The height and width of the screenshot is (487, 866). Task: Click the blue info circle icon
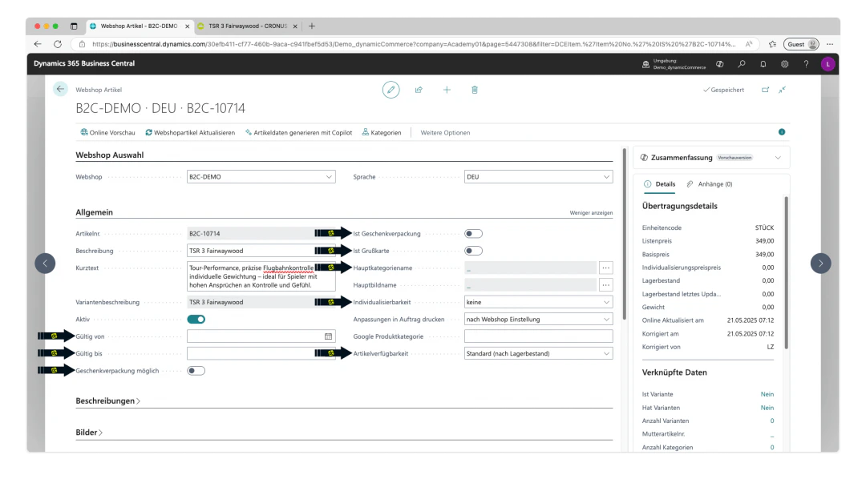tap(782, 132)
